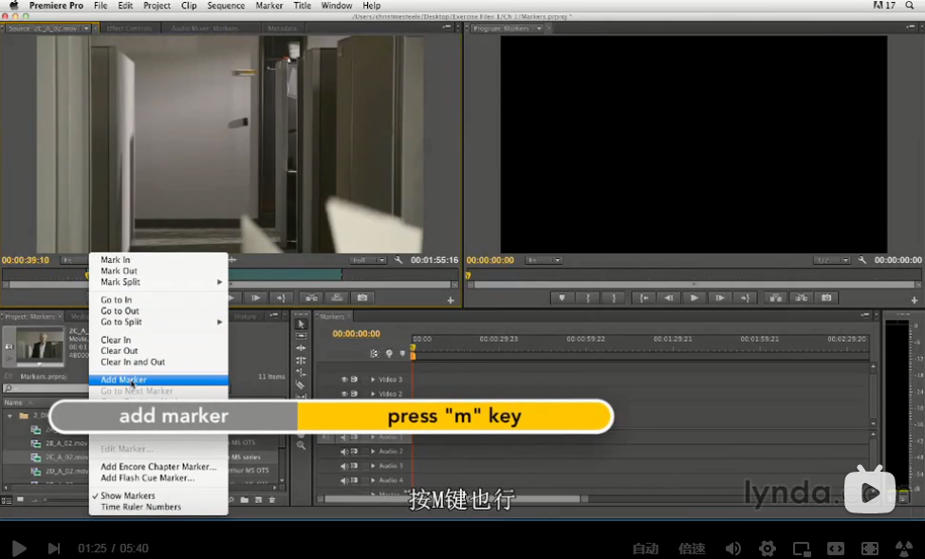The image size is (925, 559).
Task: Open Program monitor settings wrench icon
Action: tap(862, 260)
